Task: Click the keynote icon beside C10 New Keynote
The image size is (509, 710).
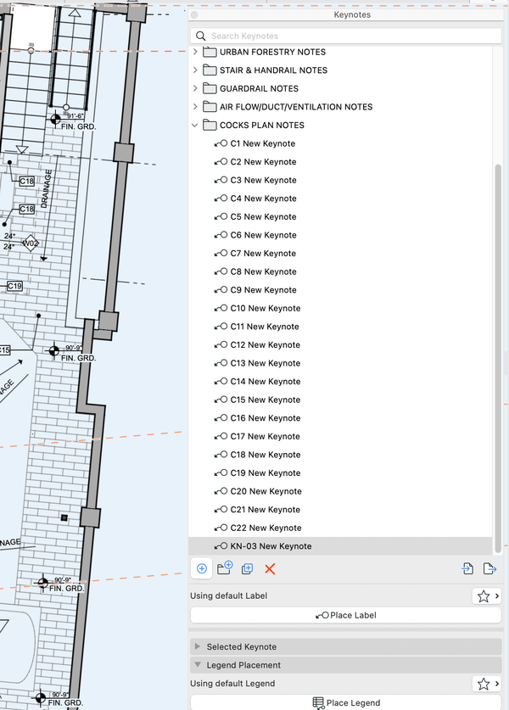Action: pos(221,309)
